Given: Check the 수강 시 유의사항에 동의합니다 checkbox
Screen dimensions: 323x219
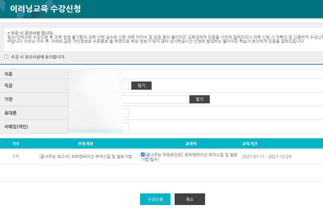Looking at the screenshot, I should tap(6, 57).
